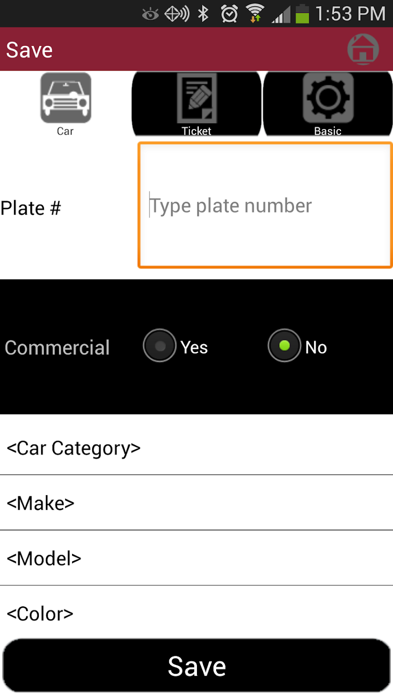
Task: Open the Ticket pencil-note icon
Action: (196, 98)
